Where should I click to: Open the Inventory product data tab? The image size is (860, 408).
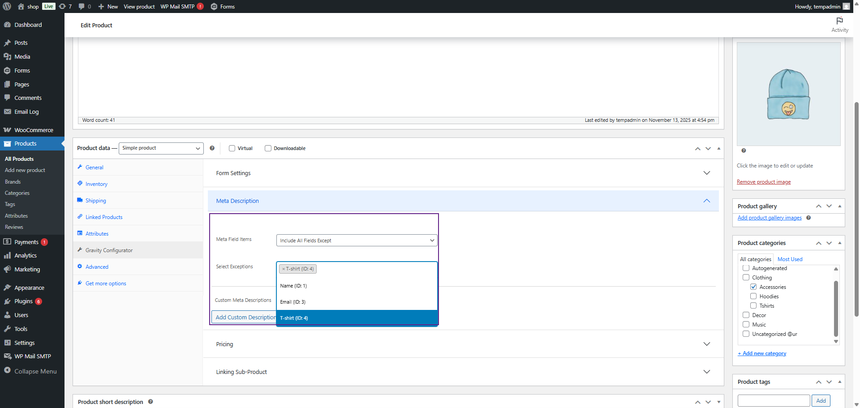(x=96, y=184)
